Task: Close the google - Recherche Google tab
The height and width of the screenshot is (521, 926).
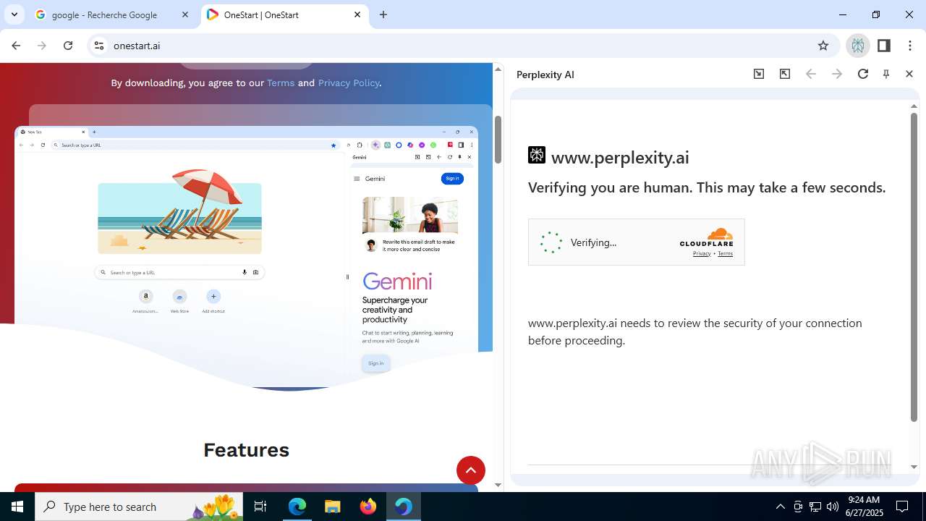Action: (186, 14)
